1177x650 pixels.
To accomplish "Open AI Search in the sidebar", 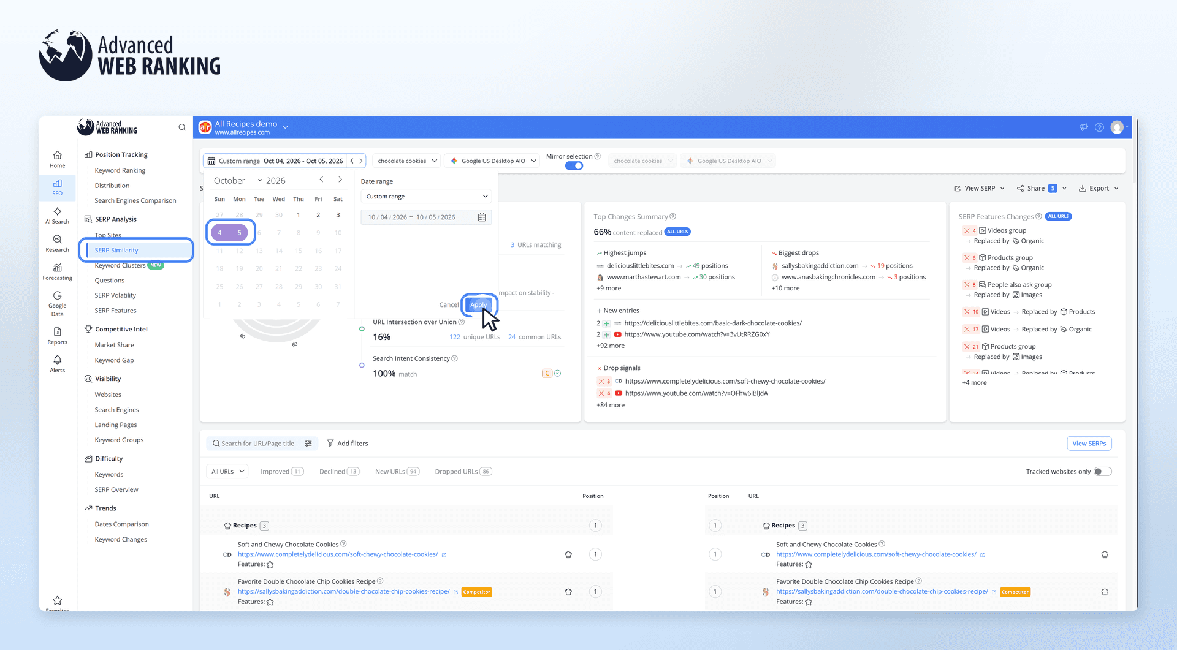I will (x=57, y=216).
